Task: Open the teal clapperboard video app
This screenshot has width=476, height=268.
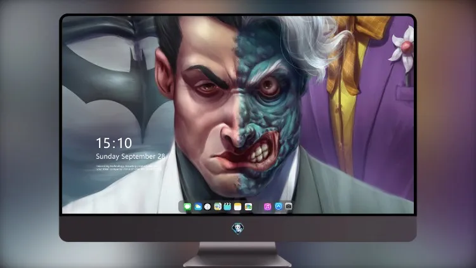Action: point(227,206)
